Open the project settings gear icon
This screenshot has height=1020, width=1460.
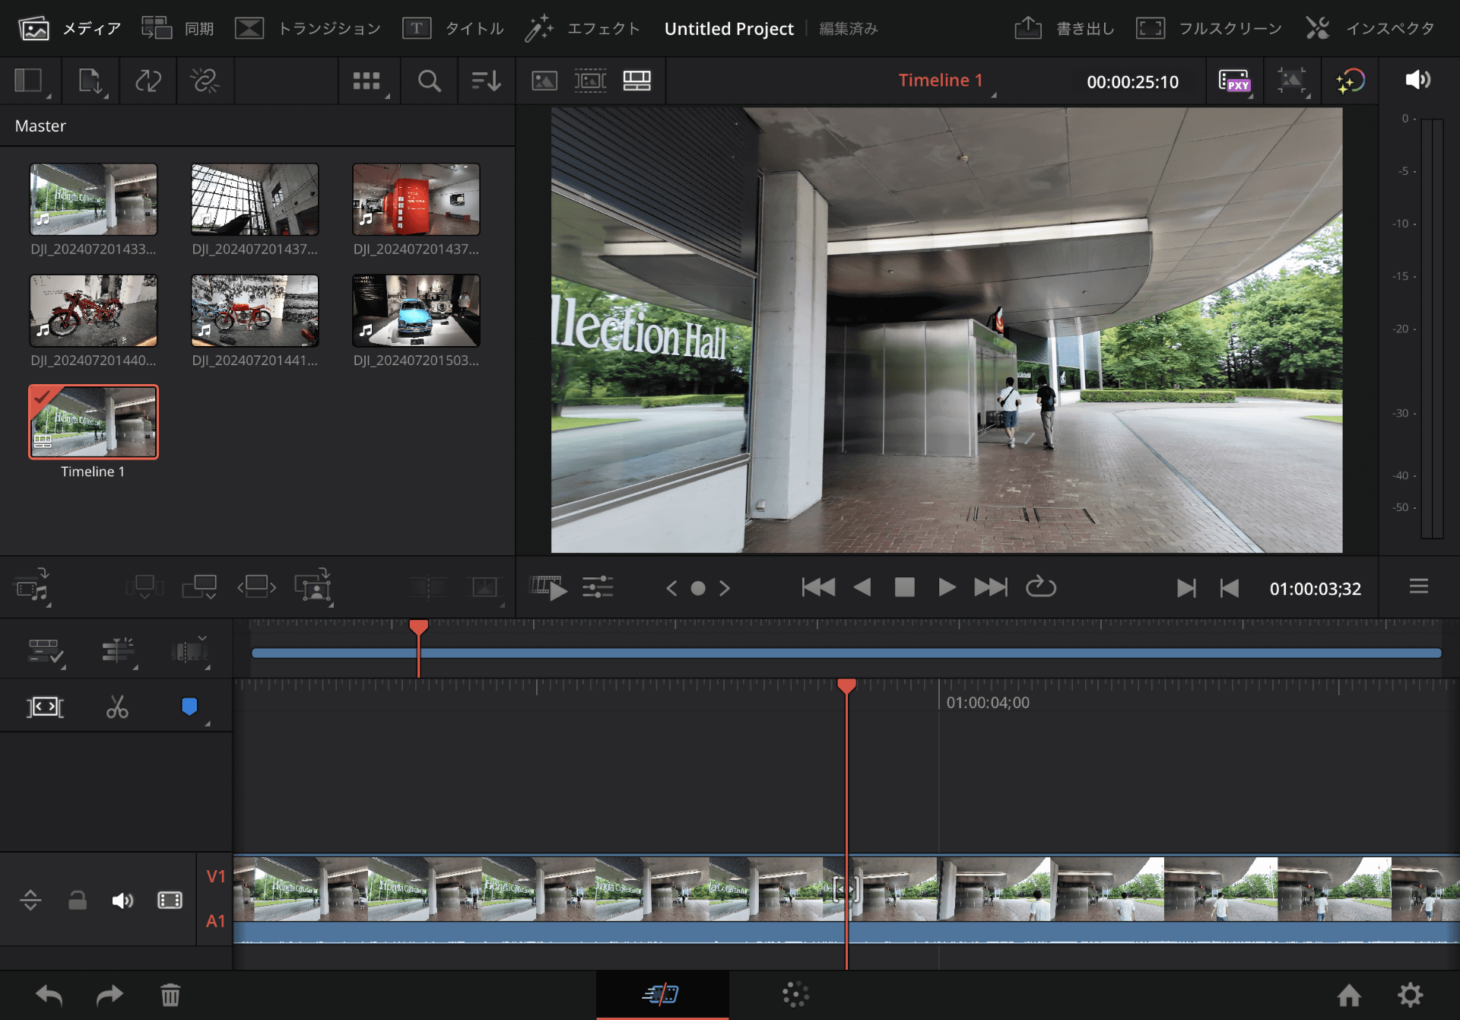1410,994
